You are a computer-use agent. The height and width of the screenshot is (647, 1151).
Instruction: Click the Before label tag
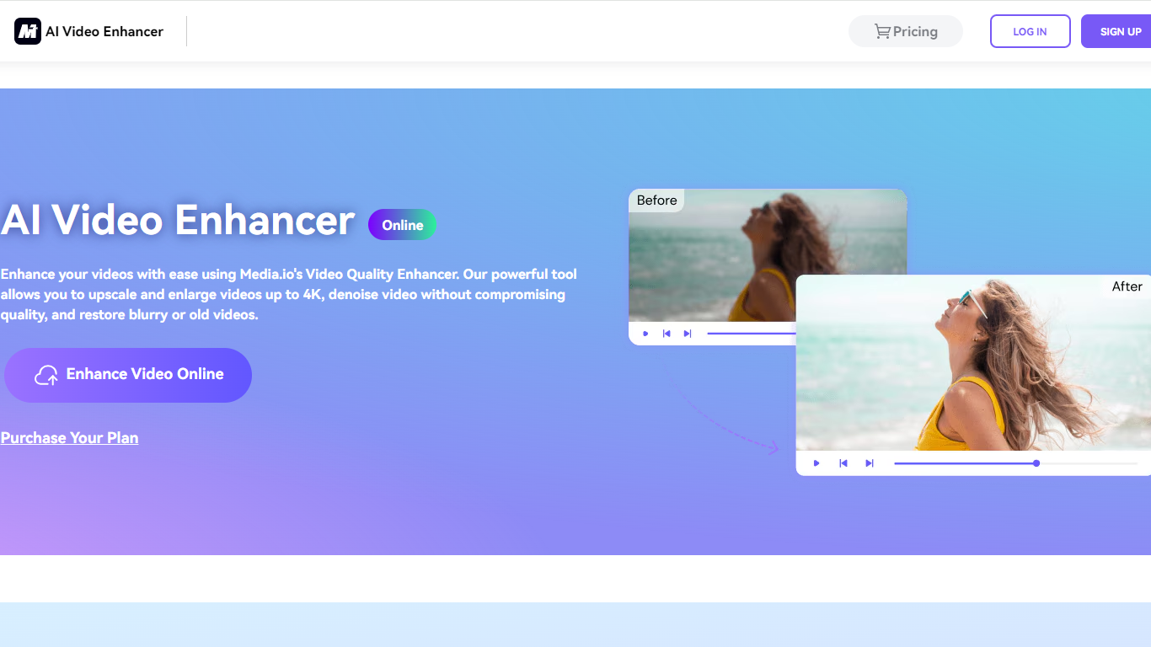[x=656, y=201]
